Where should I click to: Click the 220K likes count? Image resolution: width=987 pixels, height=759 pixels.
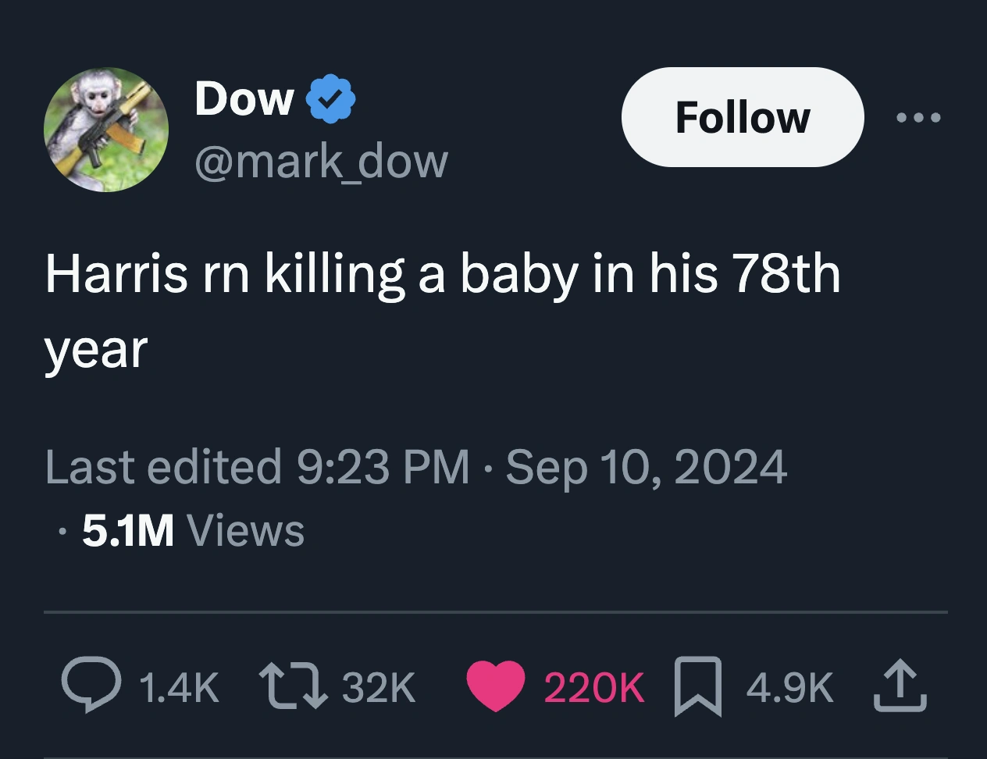point(593,687)
